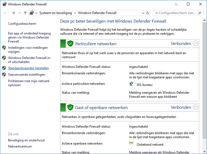Open Systeem en beveiliging breadcrumb

click(x=56, y=13)
